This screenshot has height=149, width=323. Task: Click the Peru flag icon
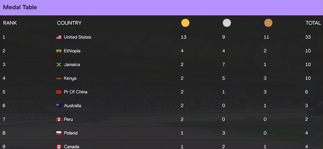[x=59, y=119]
